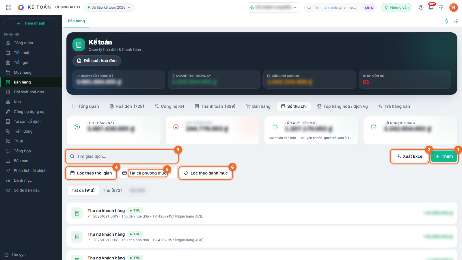Open the Hướng dẫn guide
Screen dimensions: 462x260
396,8
